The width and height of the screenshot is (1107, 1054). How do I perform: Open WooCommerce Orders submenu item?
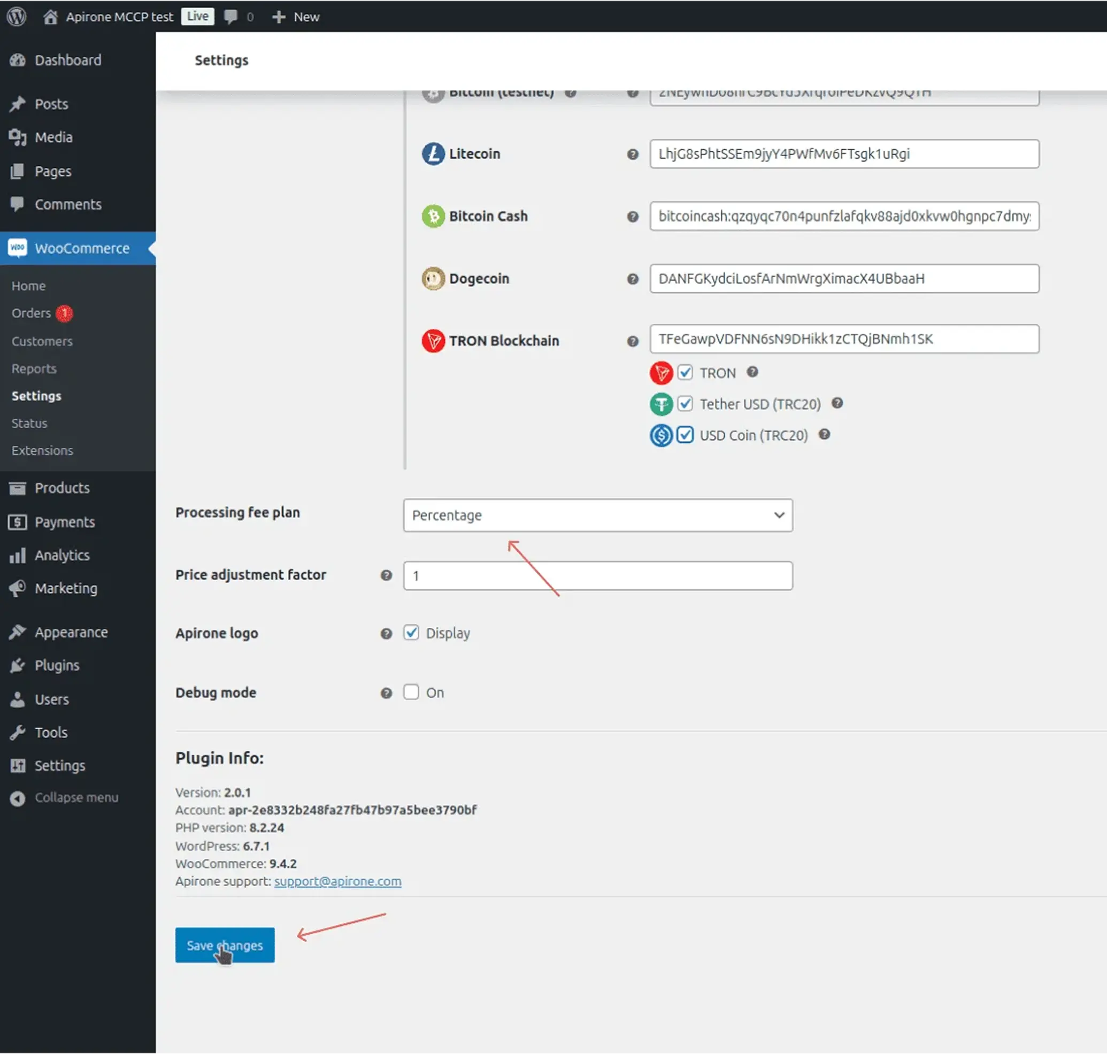(32, 313)
